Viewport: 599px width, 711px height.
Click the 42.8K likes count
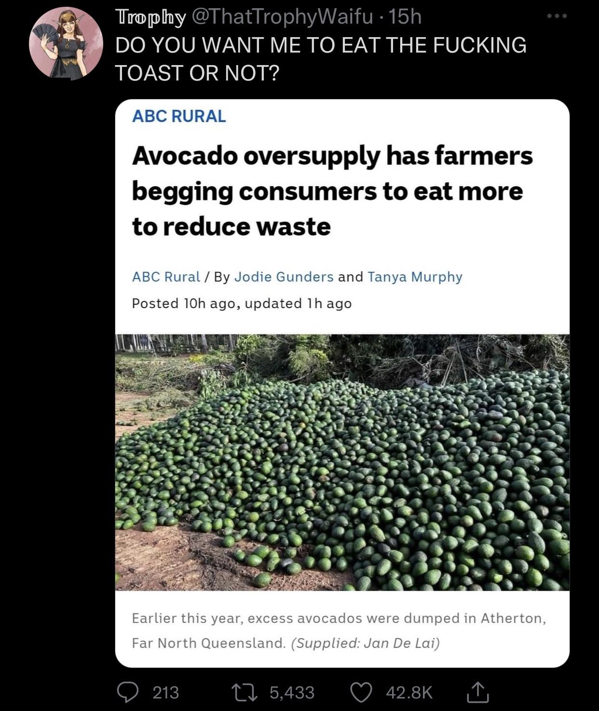coord(409,692)
